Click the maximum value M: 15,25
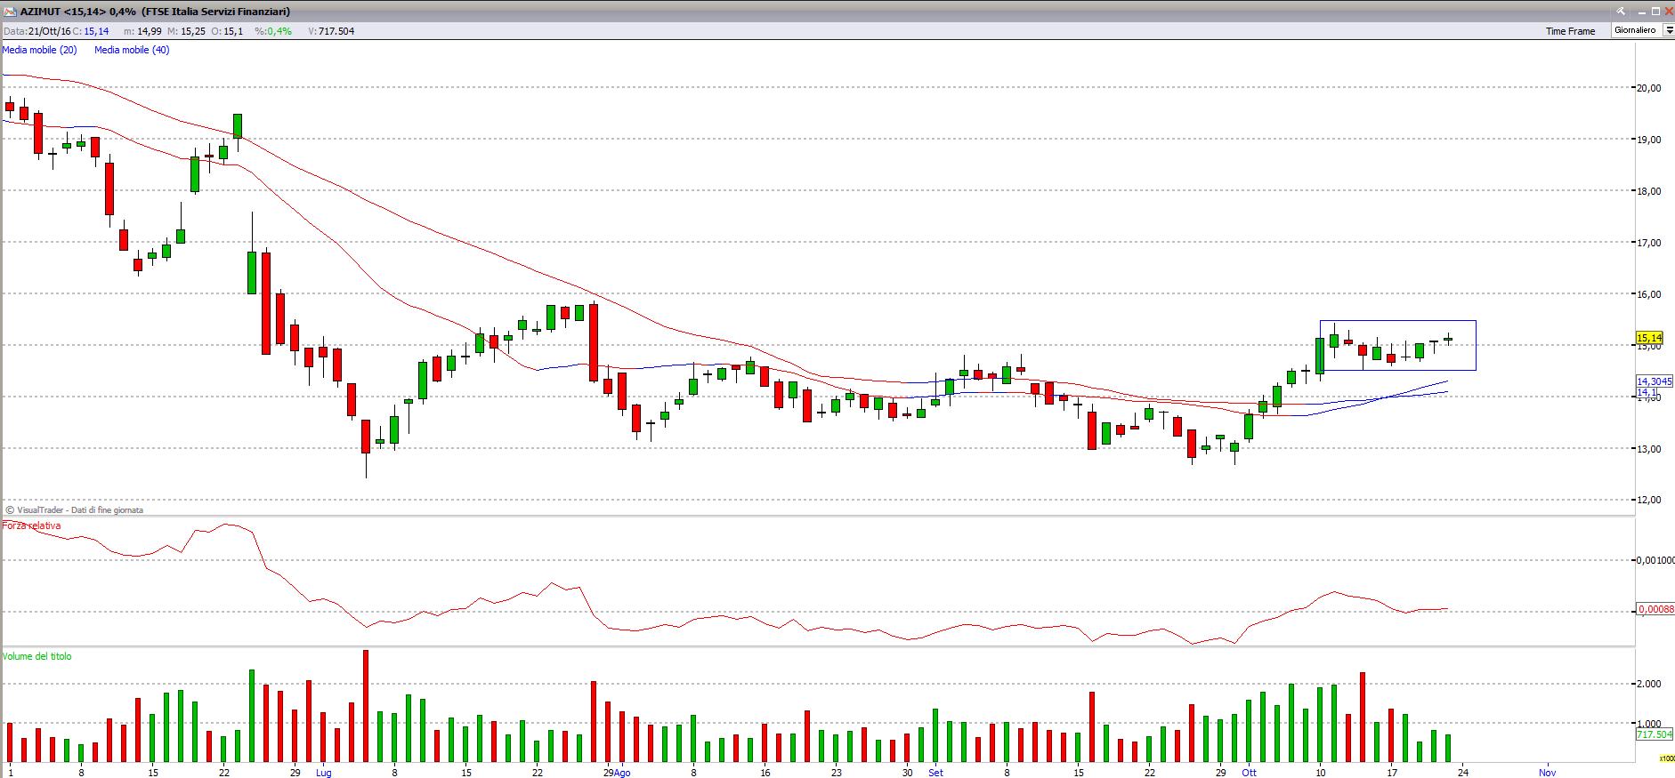Viewport: 1675px width, 778px height. (x=187, y=31)
